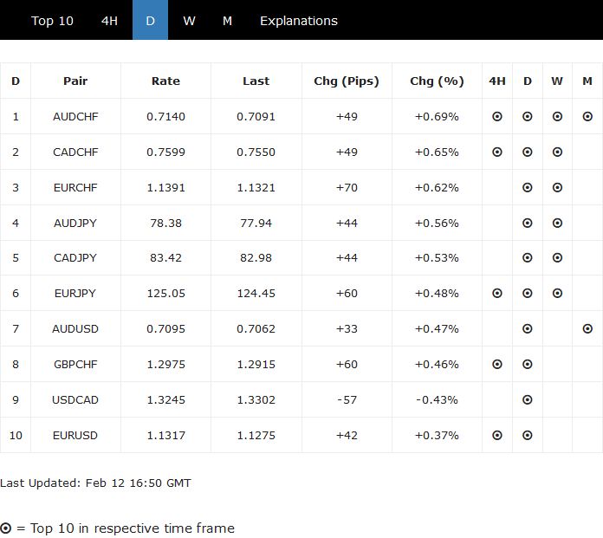This screenshot has width=603, height=538.
Task: Click the 4H marker icon for AUDCHF
Action: click(497, 116)
